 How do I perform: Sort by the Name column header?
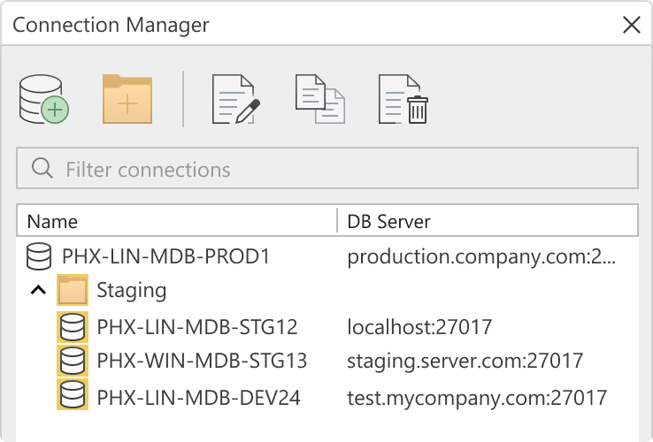(x=52, y=221)
